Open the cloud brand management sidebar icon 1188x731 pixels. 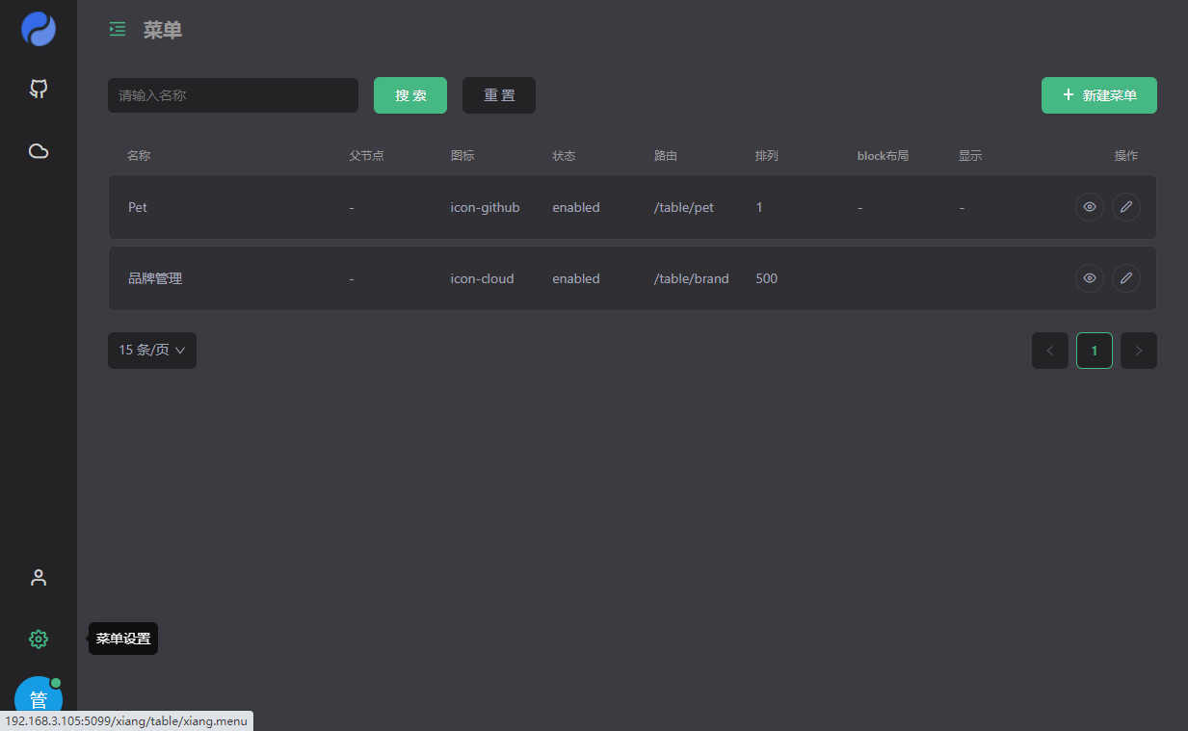tap(39, 151)
